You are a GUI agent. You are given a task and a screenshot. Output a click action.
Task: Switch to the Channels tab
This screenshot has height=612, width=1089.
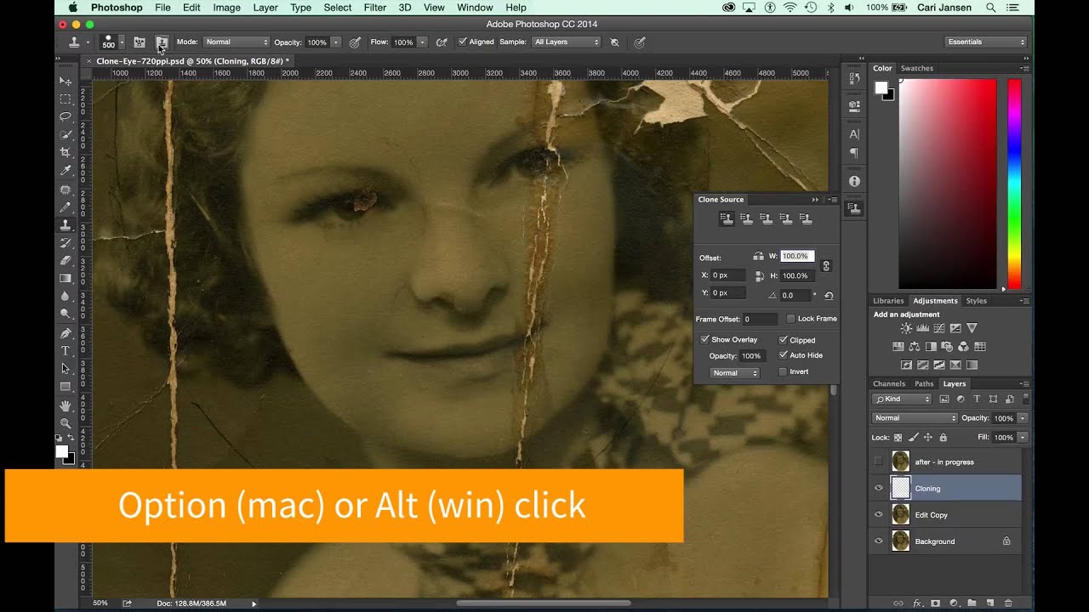click(x=889, y=383)
